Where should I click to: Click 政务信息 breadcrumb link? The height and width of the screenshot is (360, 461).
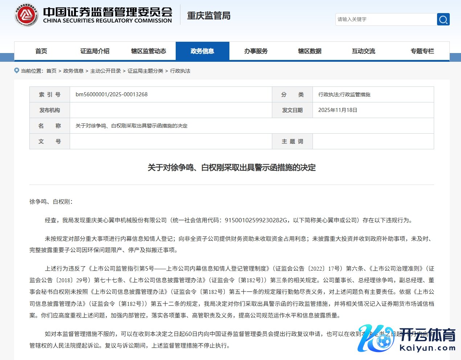click(x=73, y=71)
